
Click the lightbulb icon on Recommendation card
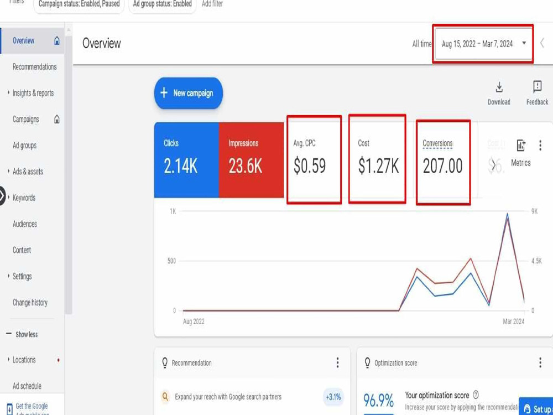pos(165,363)
